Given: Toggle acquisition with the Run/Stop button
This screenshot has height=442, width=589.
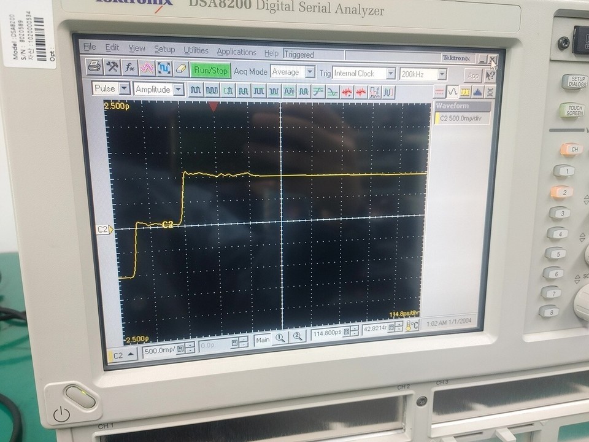Looking at the screenshot, I should click(212, 71).
